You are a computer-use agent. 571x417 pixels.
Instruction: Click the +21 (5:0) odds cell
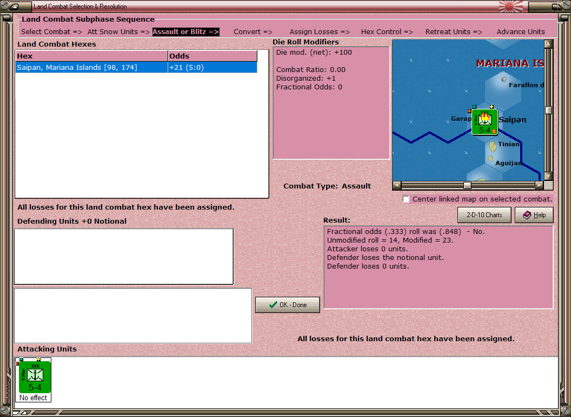click(x=213, y=68)
